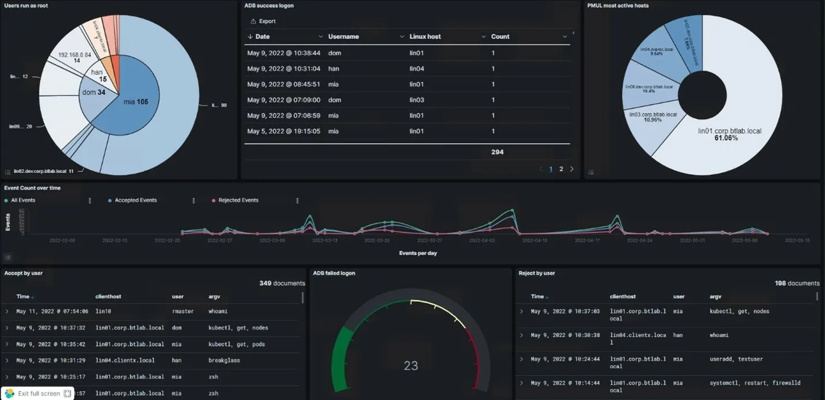Open options menu for All Events series
The image size is (825, 400).
pyautogui.click(x=89, y=200)
